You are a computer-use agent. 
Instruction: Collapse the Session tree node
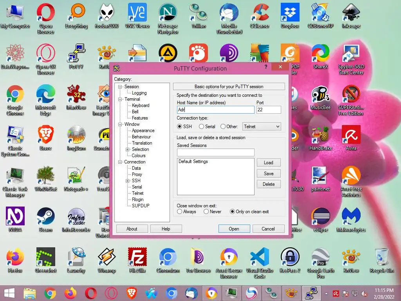pyautogui.click(x=120, y=87)
